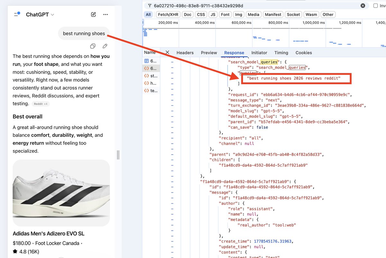
Task: Open the three-dot conversation options menu
Action: tap(106, 14)
